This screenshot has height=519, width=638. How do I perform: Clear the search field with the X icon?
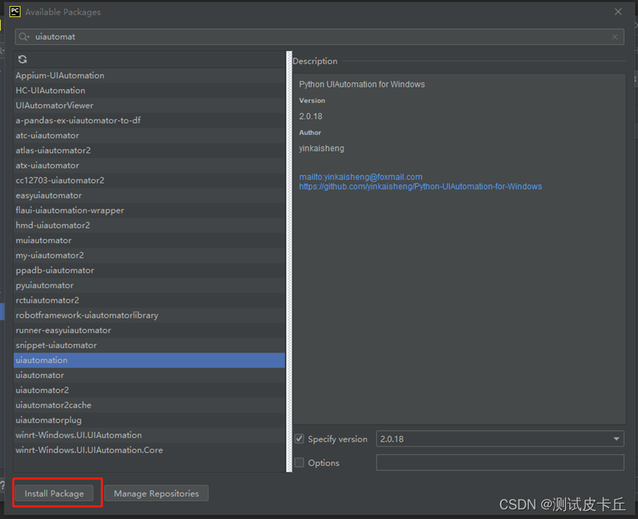point(615,37)
